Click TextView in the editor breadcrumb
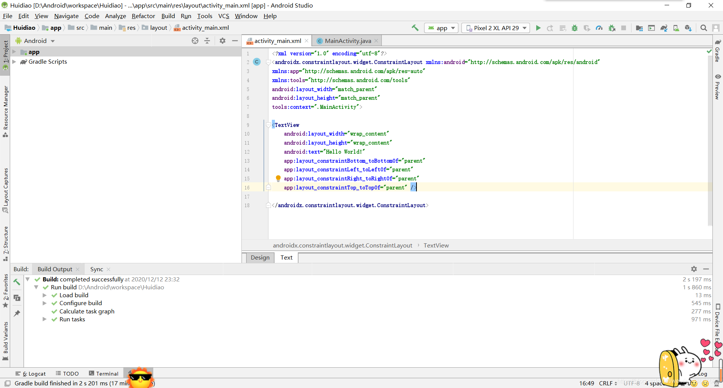 436,246
